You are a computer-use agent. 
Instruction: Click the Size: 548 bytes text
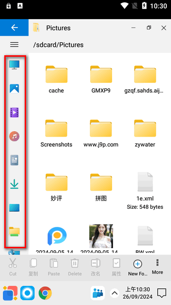pyautogui.click(x=145, y=206)
